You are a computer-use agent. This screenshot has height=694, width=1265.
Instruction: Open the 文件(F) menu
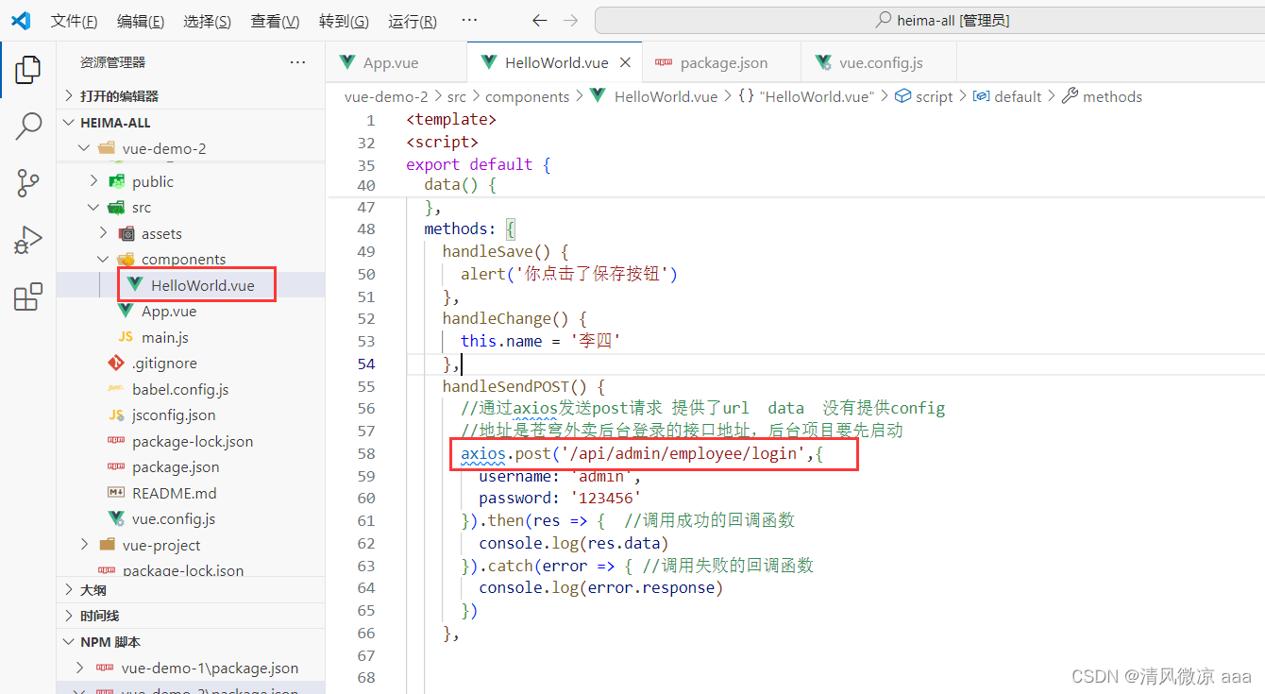pyautogui.click(x=74, y=21)
